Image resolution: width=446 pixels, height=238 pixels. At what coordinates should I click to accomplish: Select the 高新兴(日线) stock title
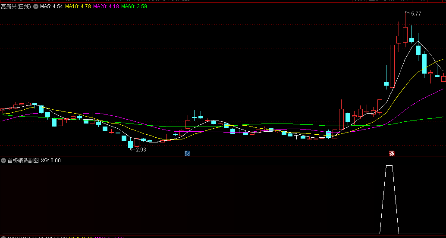pos(16,7)
